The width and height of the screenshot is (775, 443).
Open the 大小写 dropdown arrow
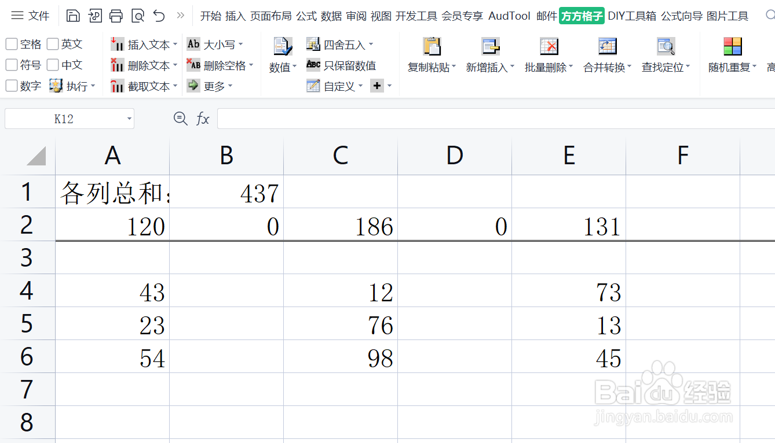pos(240,45)
